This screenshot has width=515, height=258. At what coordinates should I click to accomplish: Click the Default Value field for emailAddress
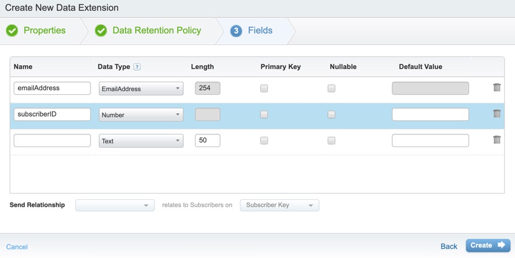tap(430, 88)
